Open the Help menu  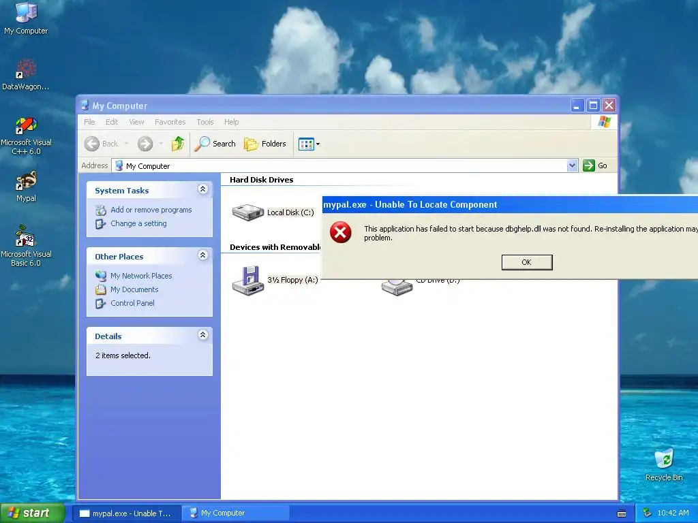(x=231, y=122)
